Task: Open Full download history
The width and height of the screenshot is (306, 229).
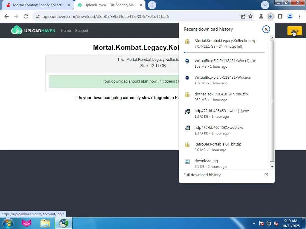Action: pyautogui.click(x=227, y=175)
